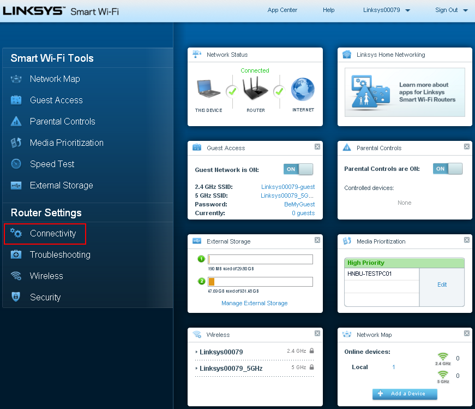Click the second drive storage usage bar
This screenshot has width=475, height=409.
pos(260,282)
